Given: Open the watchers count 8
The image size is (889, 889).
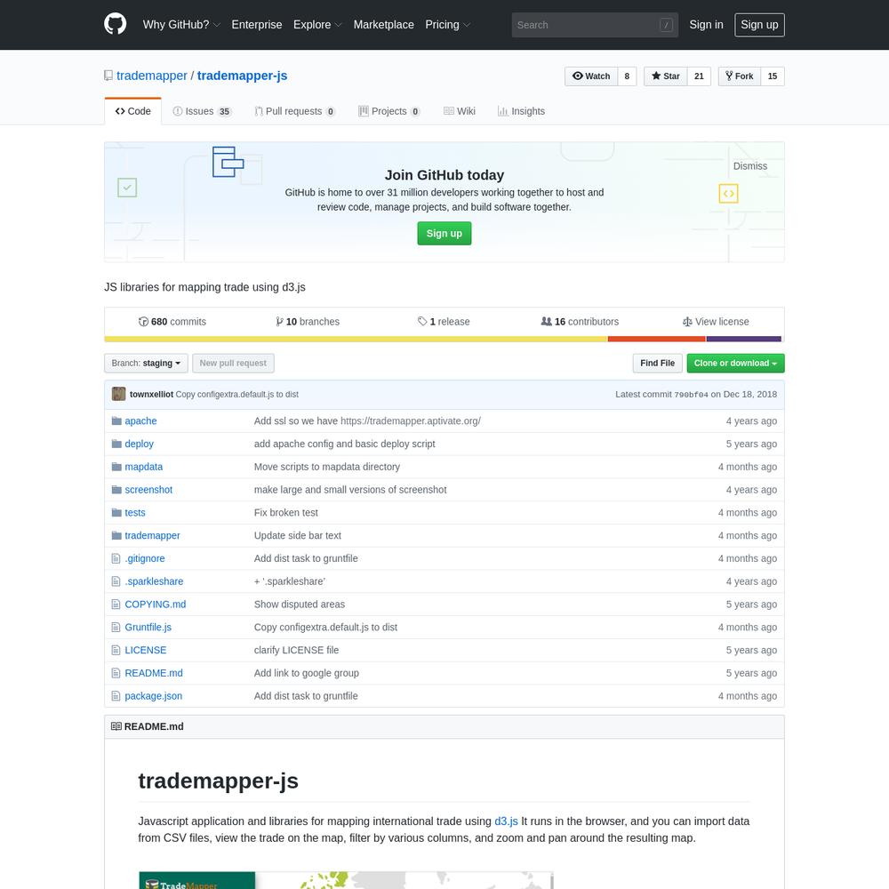Looking at the screenshot, I should [627, 76].
